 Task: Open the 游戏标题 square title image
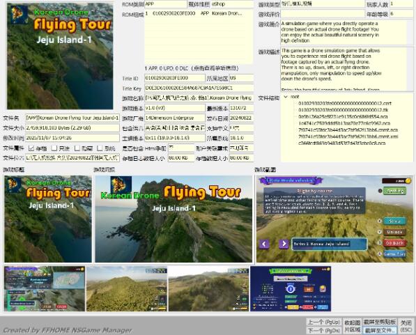48,219
